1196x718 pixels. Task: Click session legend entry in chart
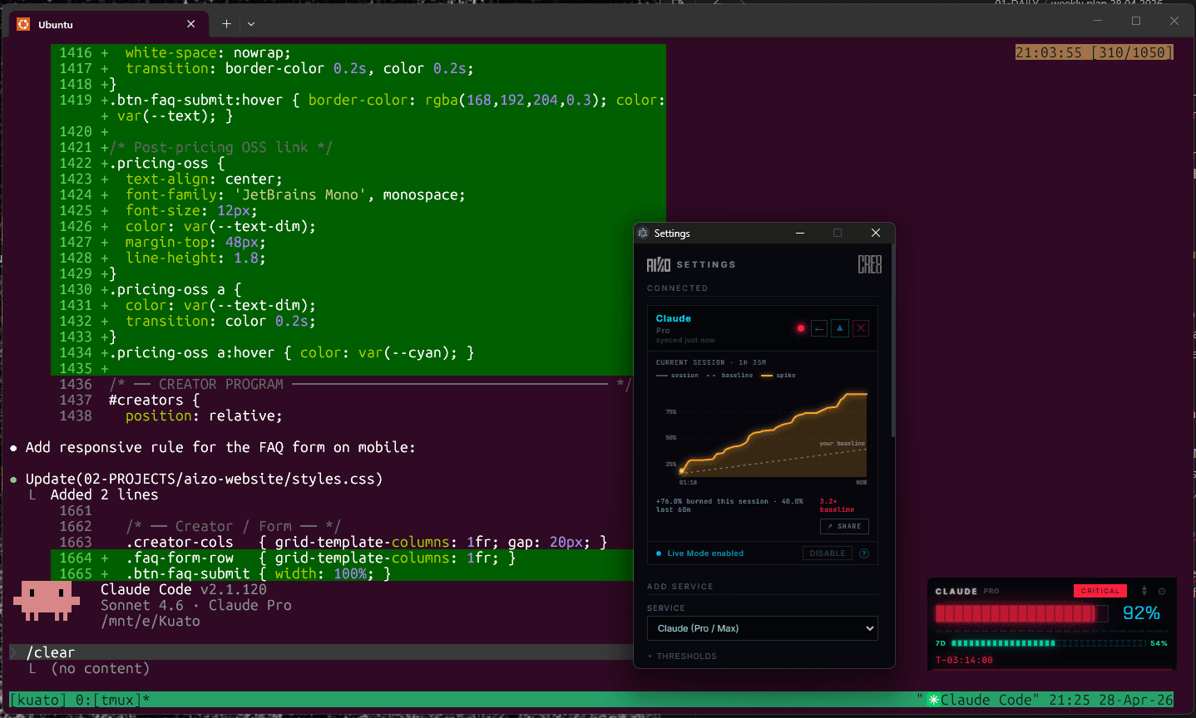pyautogui.click(x=677, y=376)
